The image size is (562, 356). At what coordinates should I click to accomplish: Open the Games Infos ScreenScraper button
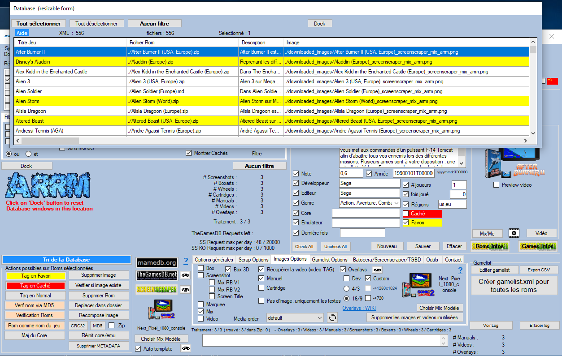point(537,246)
